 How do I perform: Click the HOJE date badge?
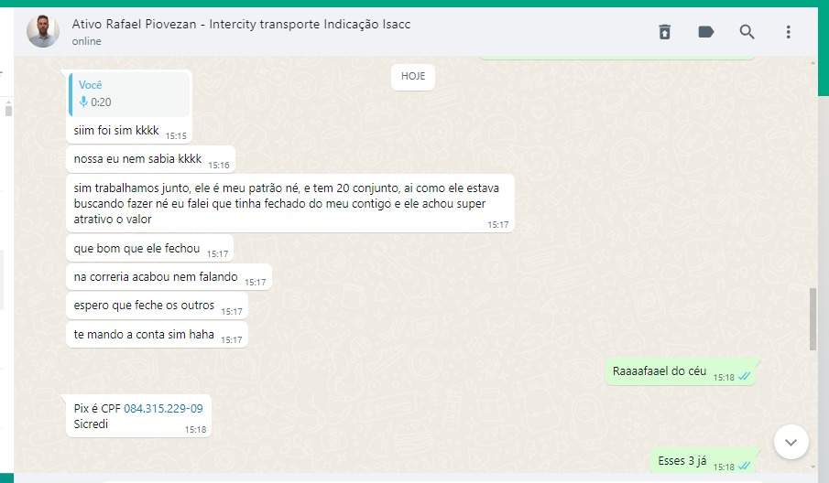click(x=413, y=77)
